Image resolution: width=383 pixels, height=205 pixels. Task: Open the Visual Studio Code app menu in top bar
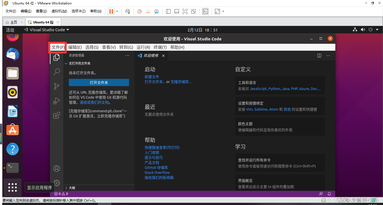tap(47, 30)
